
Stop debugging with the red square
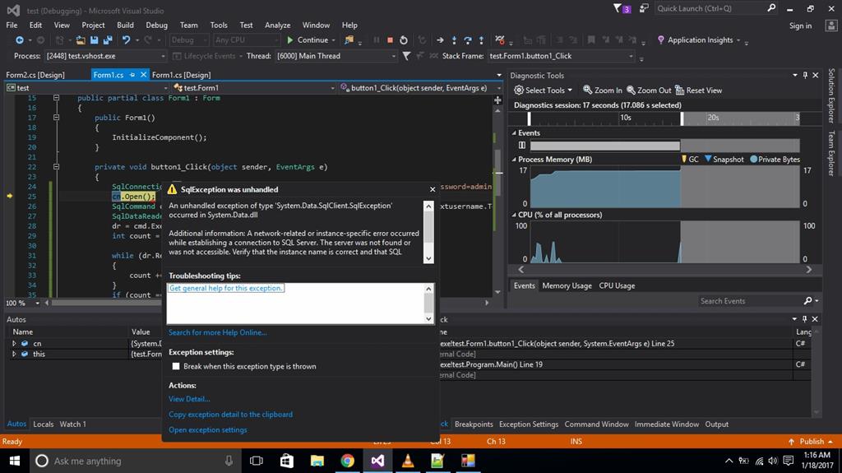click(x=391, y=40)
